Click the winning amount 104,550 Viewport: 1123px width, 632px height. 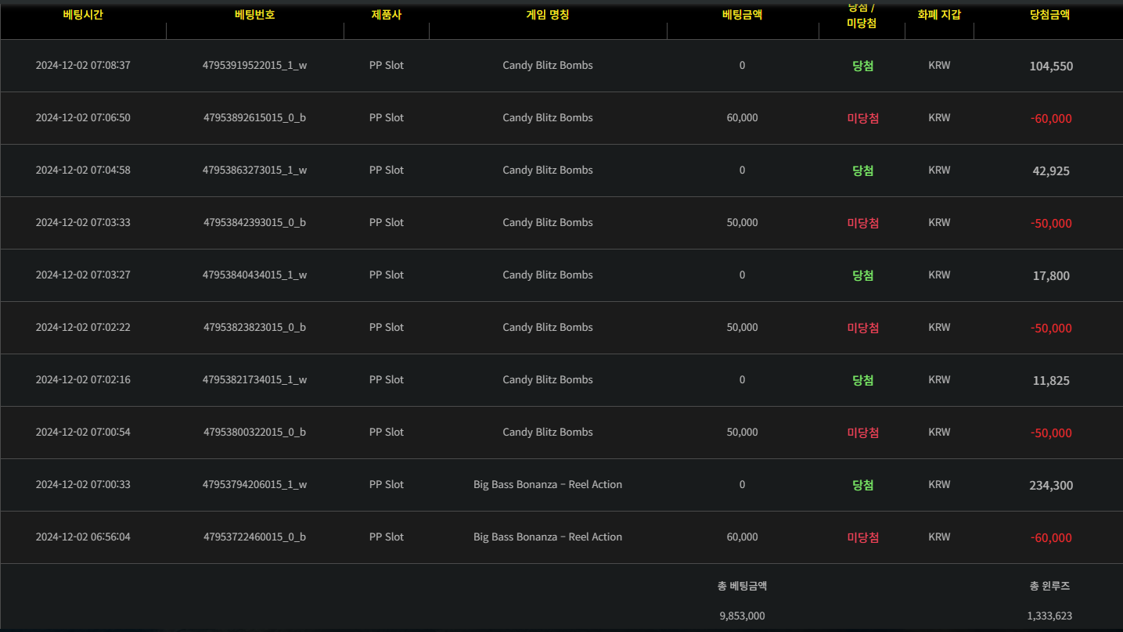1051,66
